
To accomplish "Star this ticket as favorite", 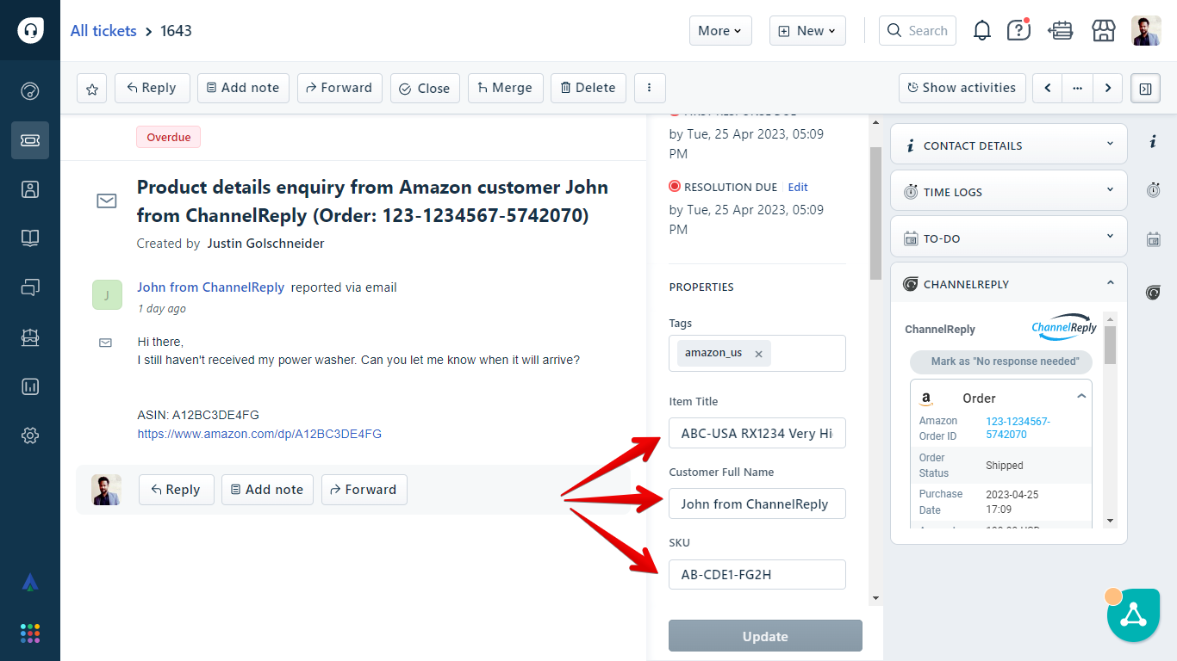I will point(92,88).
